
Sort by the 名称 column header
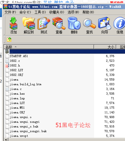[x=49, y=47]
